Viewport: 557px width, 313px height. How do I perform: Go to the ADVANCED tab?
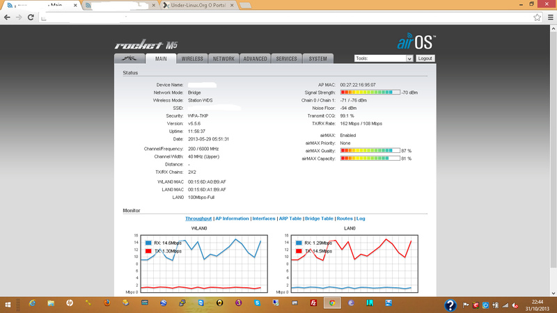click(x=255, y=59)
